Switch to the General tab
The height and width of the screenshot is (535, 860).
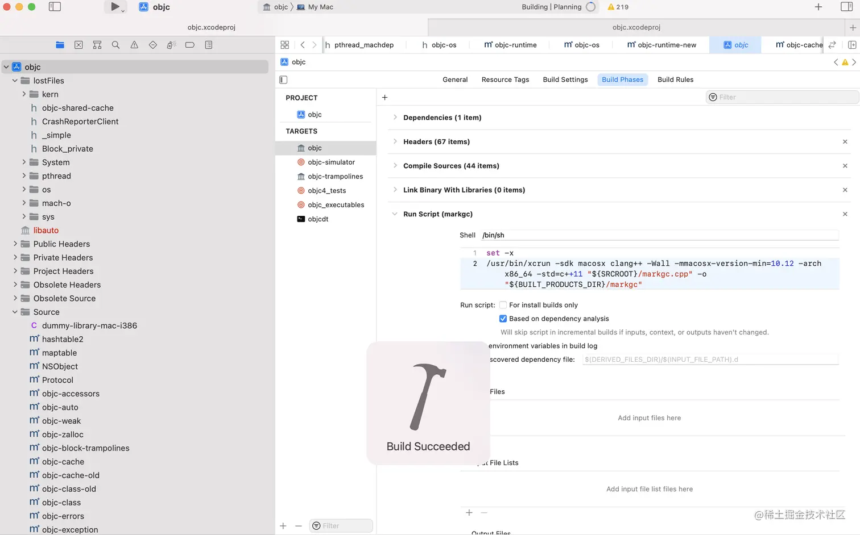coord(455,80)
